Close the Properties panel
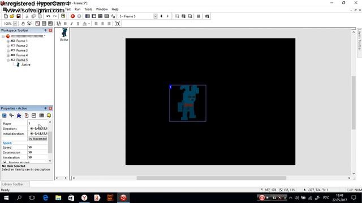This screenshot has height=203, width=362. 50,108
